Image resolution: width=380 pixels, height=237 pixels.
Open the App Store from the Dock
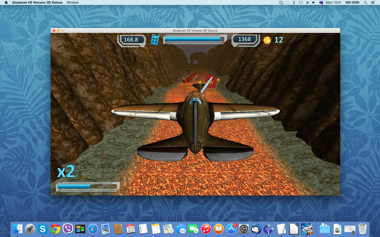(x=231, y=229)
